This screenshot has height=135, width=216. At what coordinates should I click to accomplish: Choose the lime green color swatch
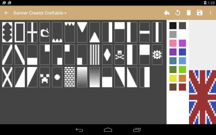coord(182,69)
